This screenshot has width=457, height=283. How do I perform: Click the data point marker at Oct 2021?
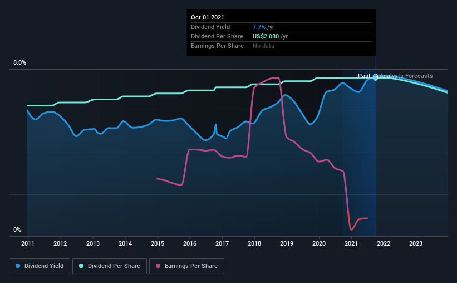coord(375,77)
